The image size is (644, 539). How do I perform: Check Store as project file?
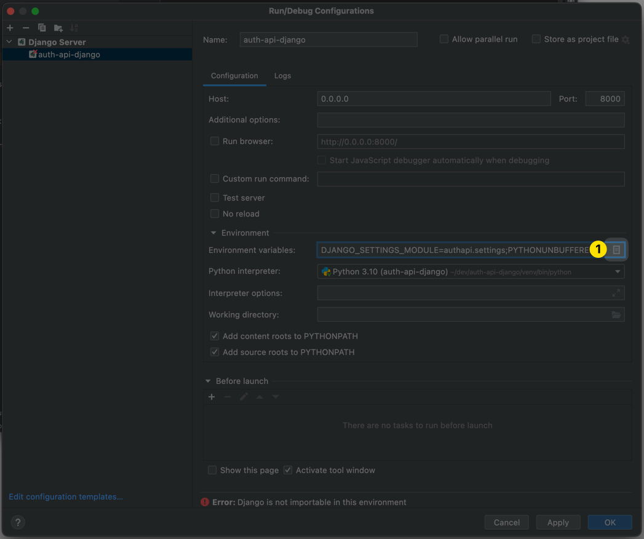pyautogui.click(x=536, y=39)
